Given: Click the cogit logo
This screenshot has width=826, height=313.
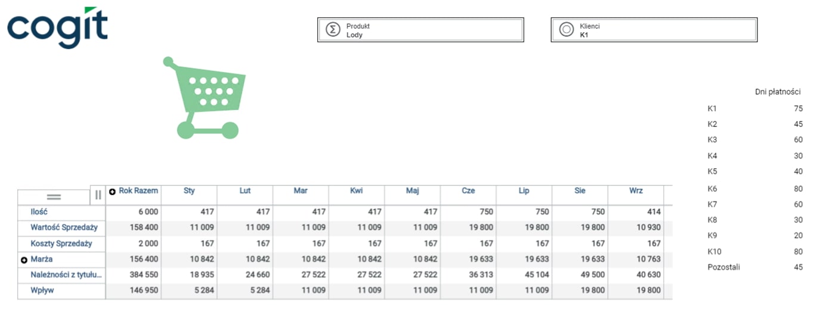Looking at the screenshot, I should pyautogui.click(x=57, y=27).
